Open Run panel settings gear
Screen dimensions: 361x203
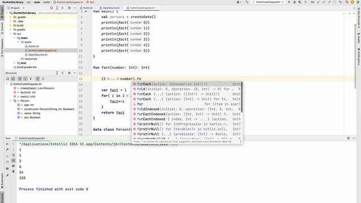pos(349,138)
